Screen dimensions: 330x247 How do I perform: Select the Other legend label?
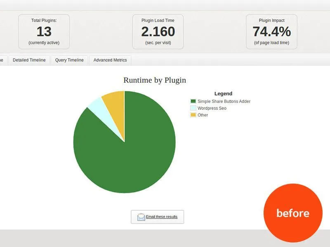[203, 115]
